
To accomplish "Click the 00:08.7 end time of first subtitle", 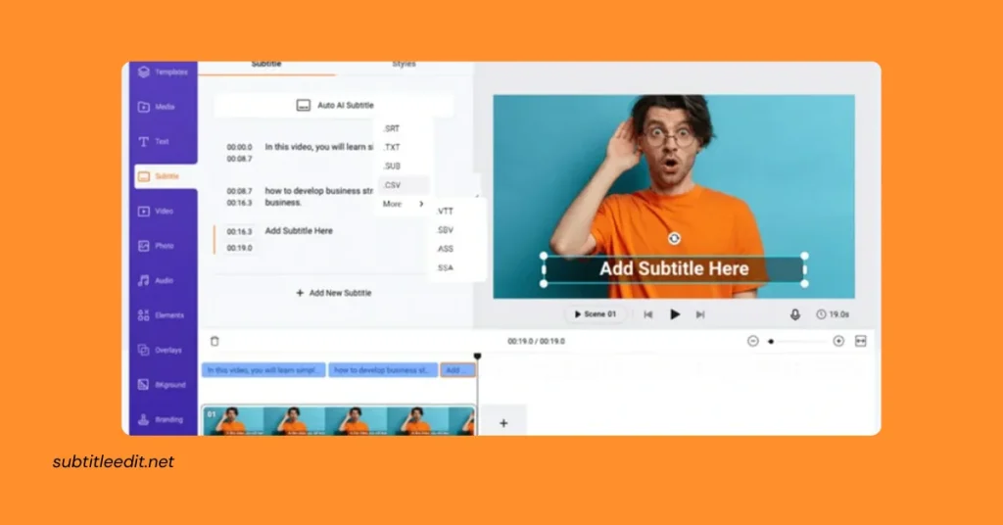I will pyautogui.click(x=239, y=159).
